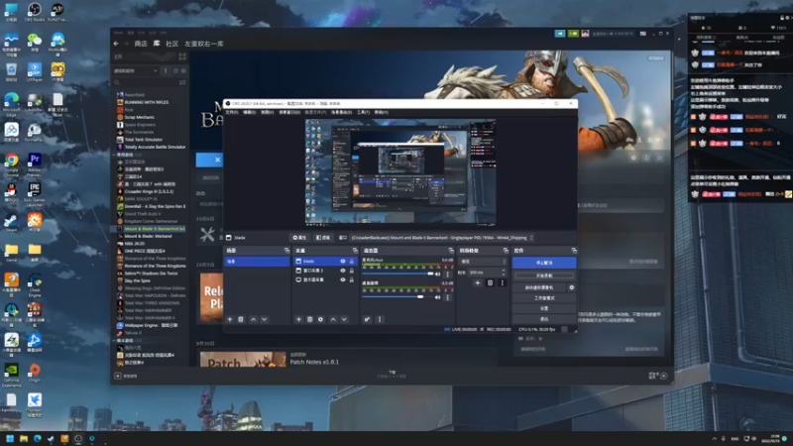Adjust the first mixer channel volume slider
This screenshot has width=793, height=446.
pyautogui.click(x=398, y=274)
